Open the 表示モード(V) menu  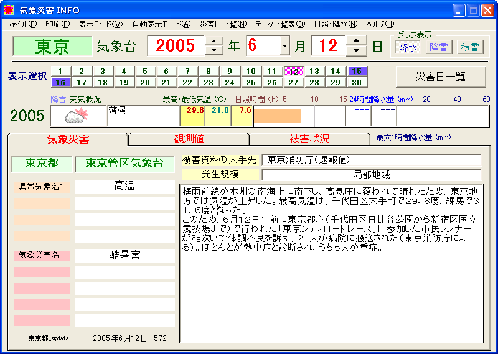[100, 24]
